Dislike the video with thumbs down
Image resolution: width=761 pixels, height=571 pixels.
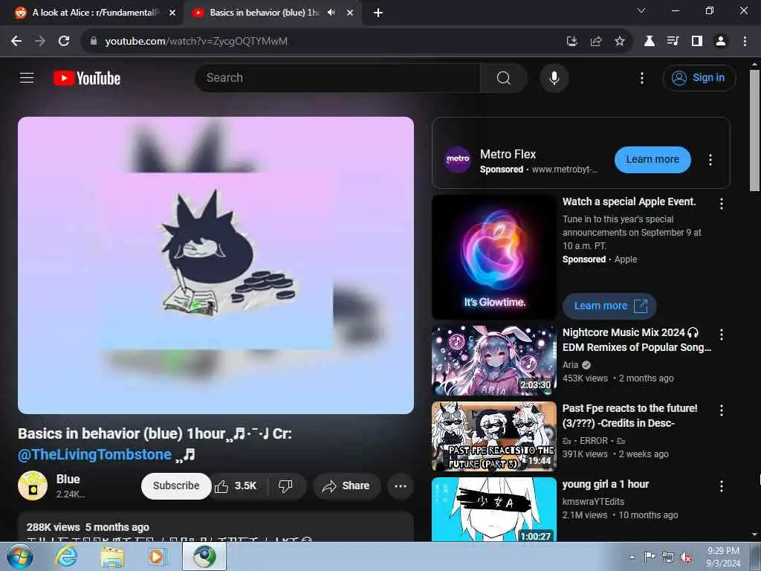pyautogui.click(x=285, y=486)
